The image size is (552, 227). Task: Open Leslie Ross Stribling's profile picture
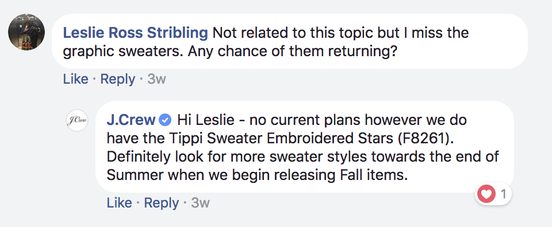coord(26,32)
